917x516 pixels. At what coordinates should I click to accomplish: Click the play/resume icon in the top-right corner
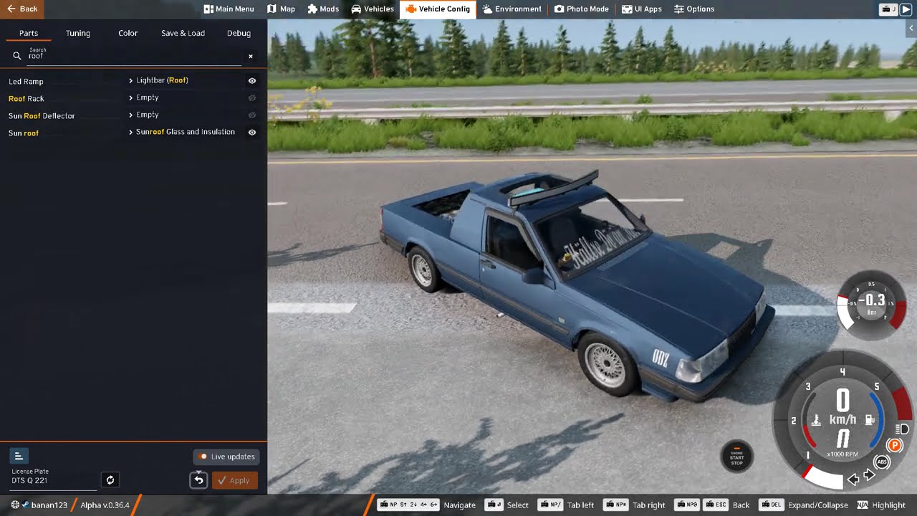coord(906,9)
